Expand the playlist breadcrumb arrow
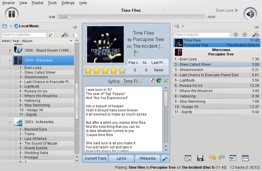 point(183,26)
